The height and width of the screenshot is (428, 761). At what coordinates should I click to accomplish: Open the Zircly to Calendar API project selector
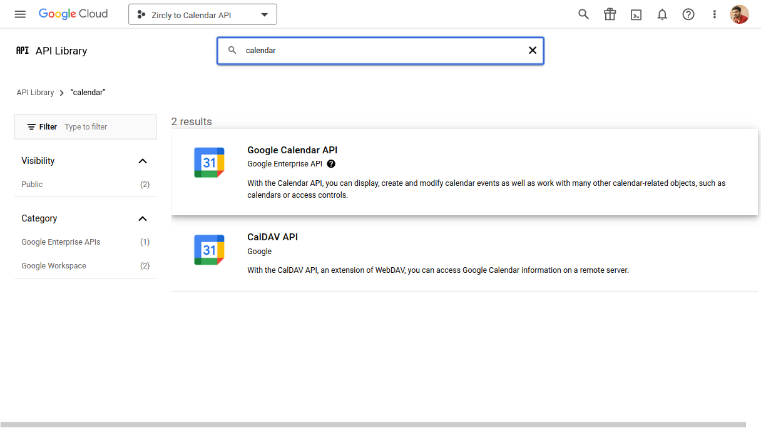[203, 14]
